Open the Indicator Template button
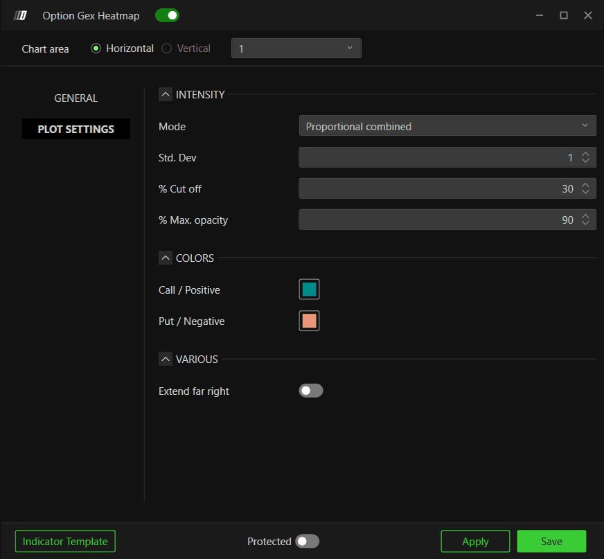 [x=65, y=541]
